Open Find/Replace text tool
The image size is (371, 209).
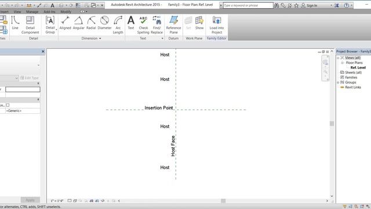tap(157, 25)
